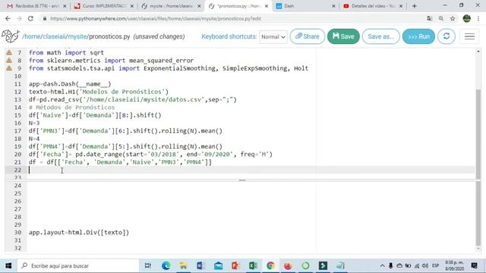Click the zoom magnifier icon in address bar

(x=440, y=18)
